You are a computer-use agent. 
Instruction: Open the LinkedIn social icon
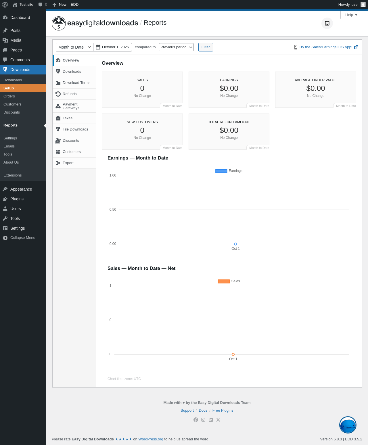click(211, 420)
